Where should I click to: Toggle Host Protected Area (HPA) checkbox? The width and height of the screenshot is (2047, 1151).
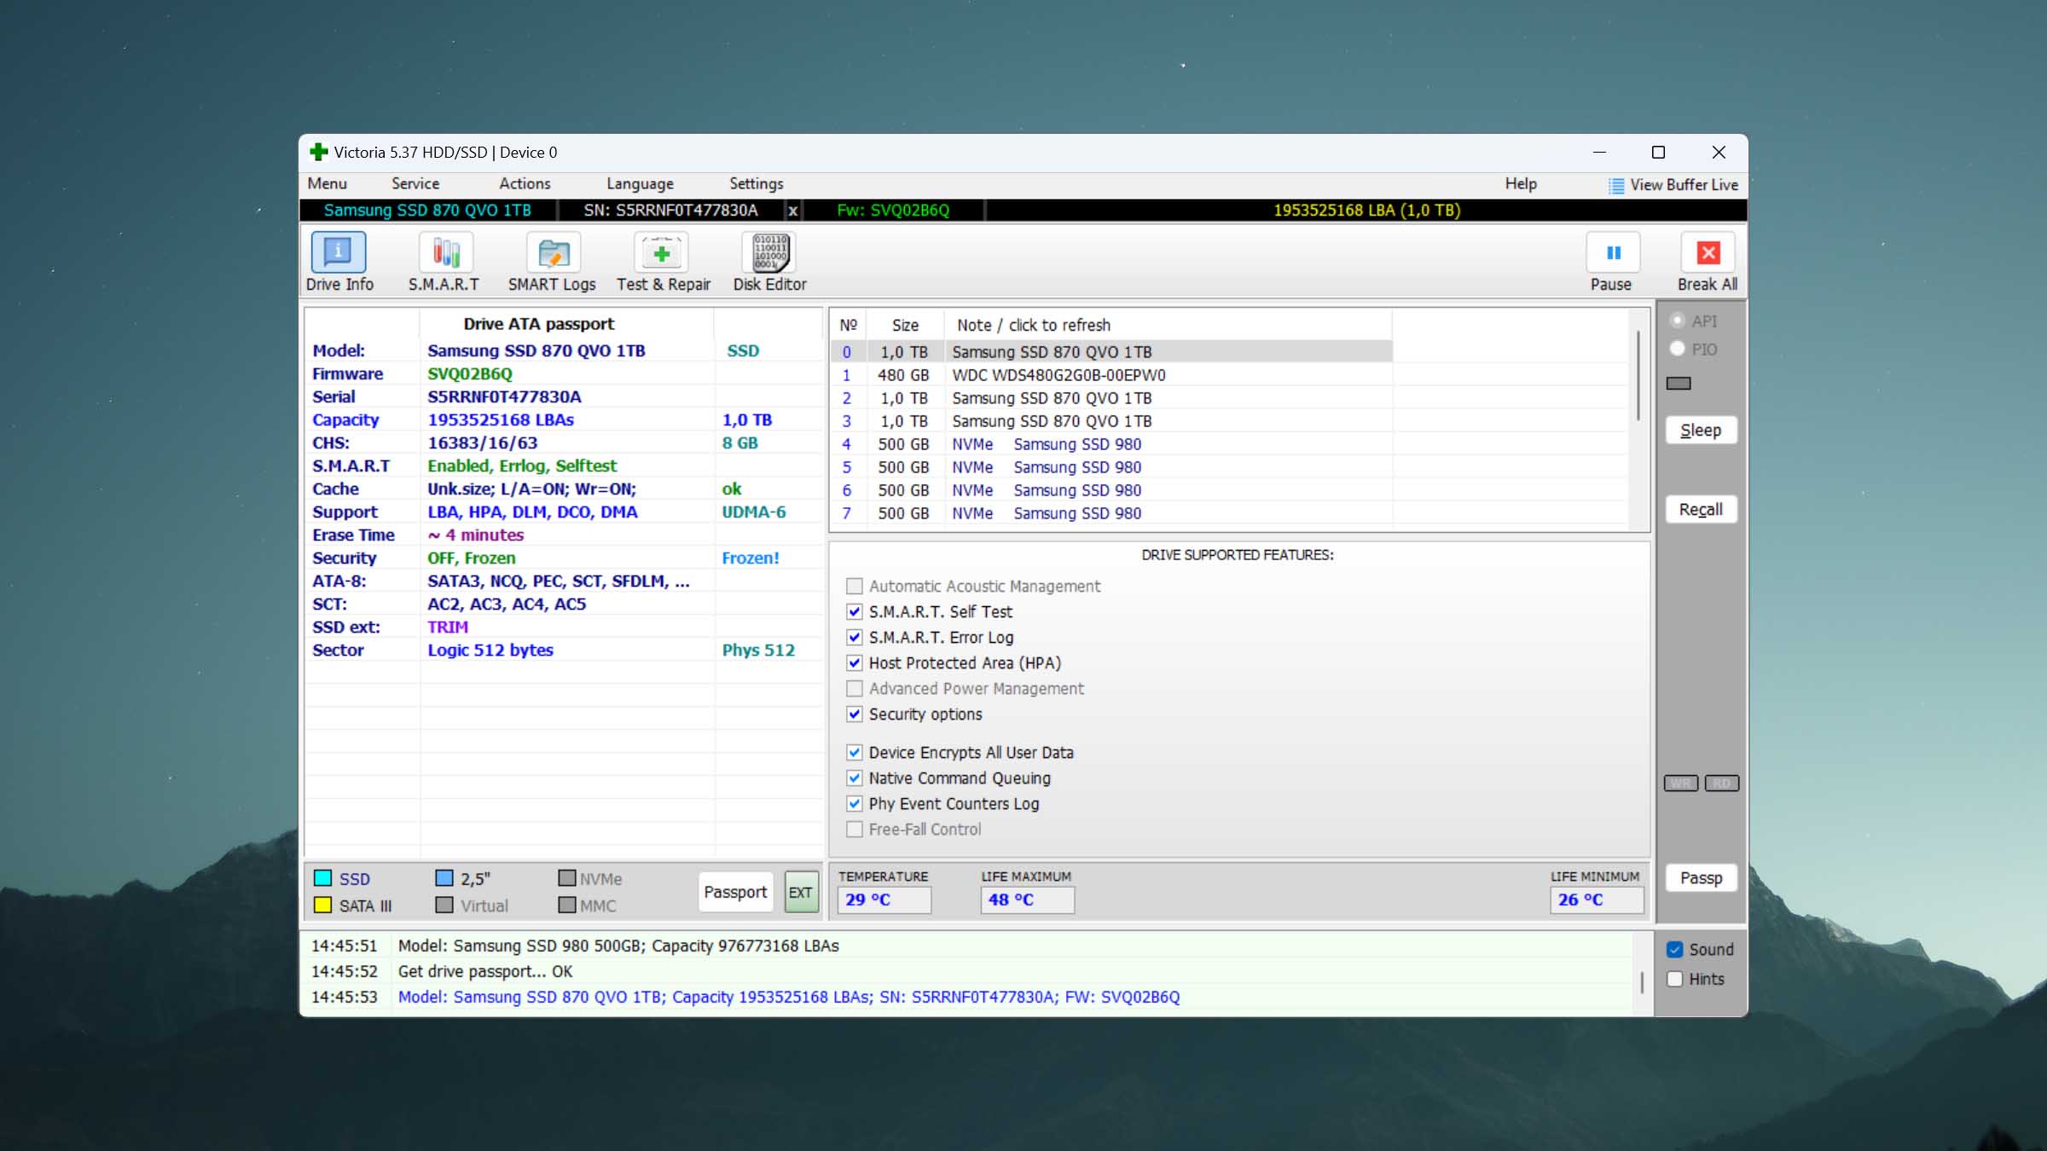(854, 662)
